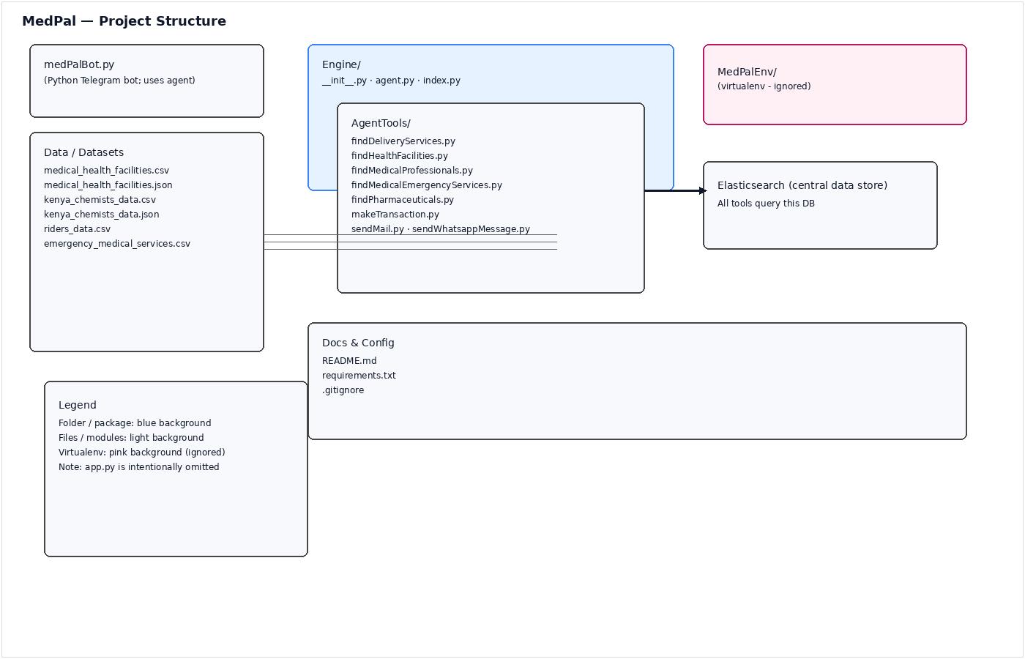Click findDeliveryServices.py entry
1025x659 pixels.
click(403, 141)
